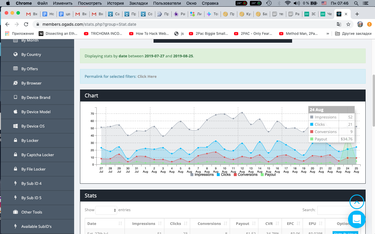Sort the stats table by Clicks column

point(177,223)
